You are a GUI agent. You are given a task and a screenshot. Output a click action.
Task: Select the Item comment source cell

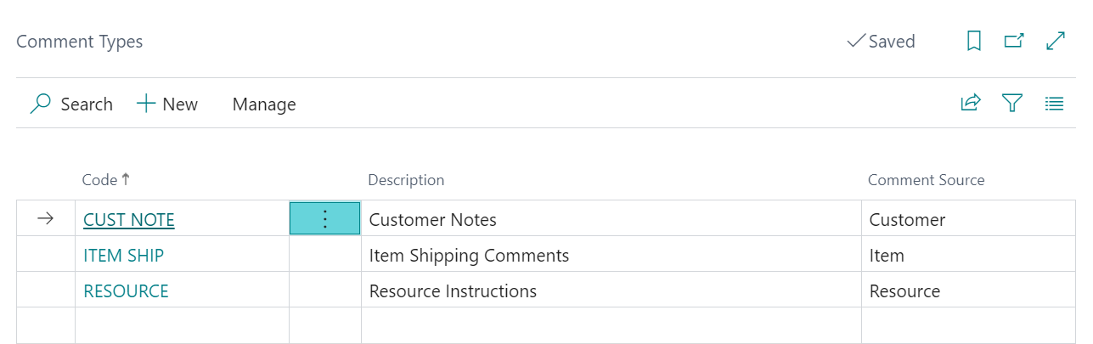point(968,255)
